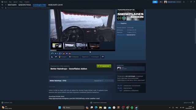Click the Steam taskbar icon

[x=136, y=108]
